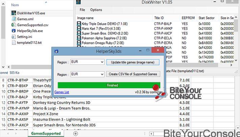Click the spreadsheet horizontal scroll left arrow
Viewport: 240px width, 137px height.
(x=151, y=134)
